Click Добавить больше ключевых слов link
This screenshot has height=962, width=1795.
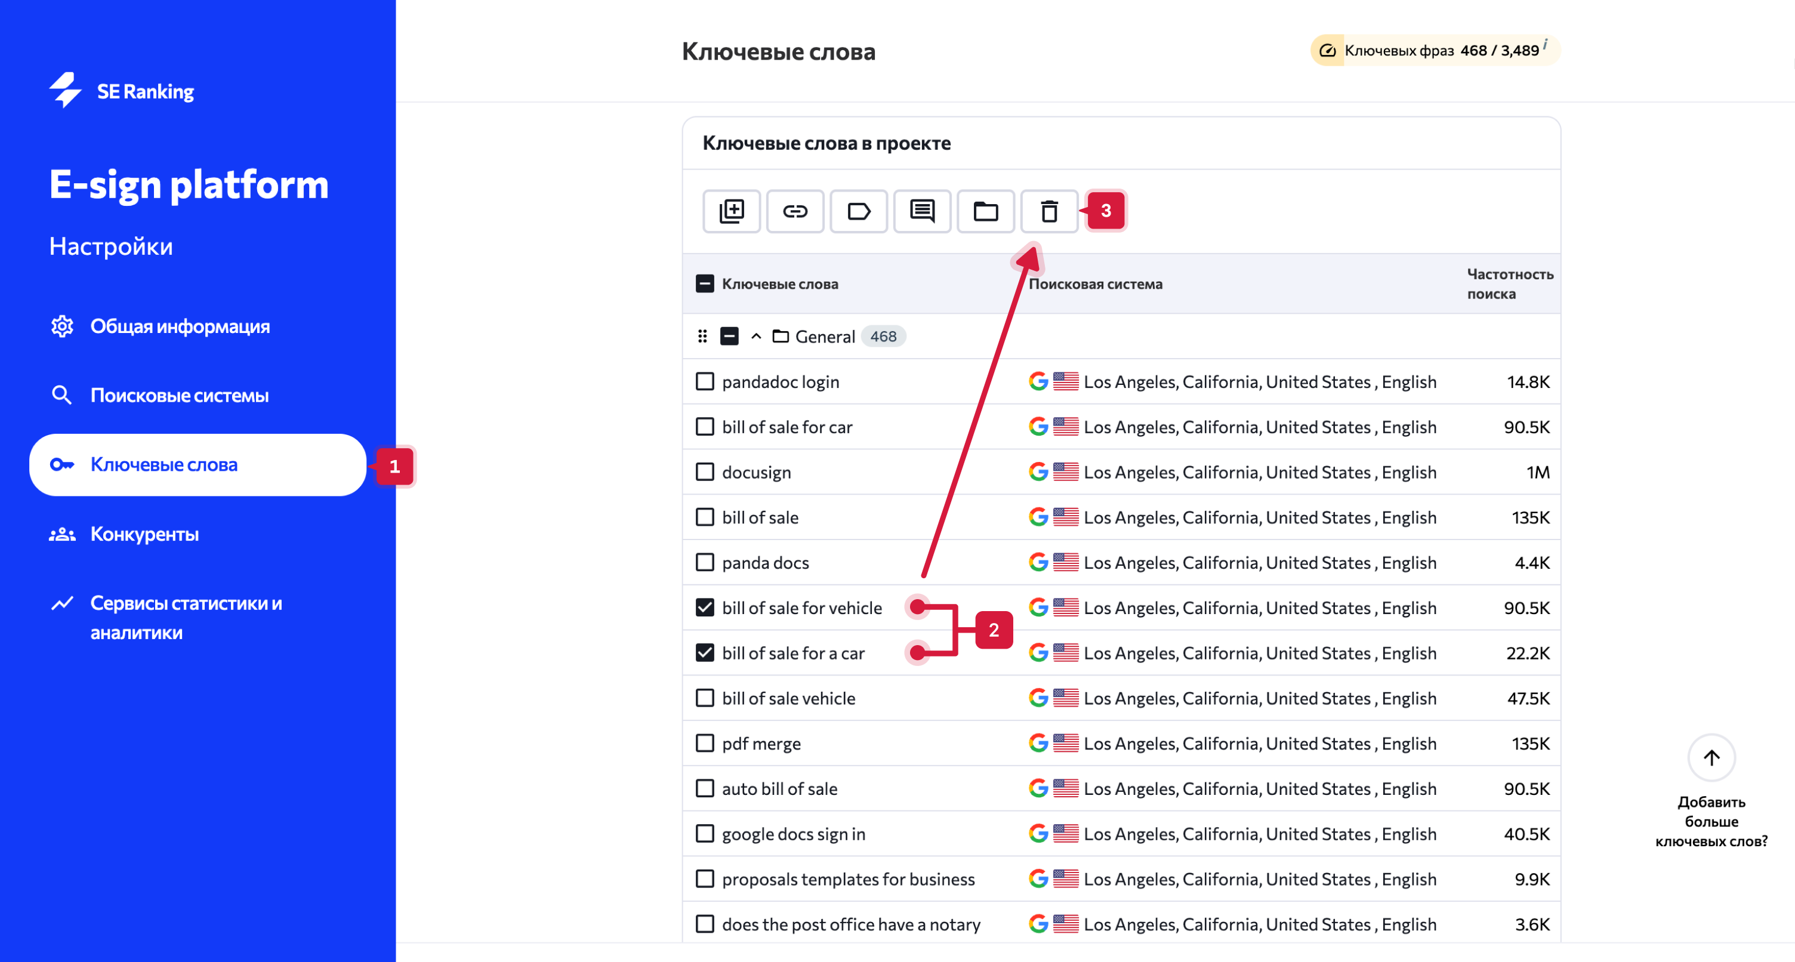(x=1711, y=821)
